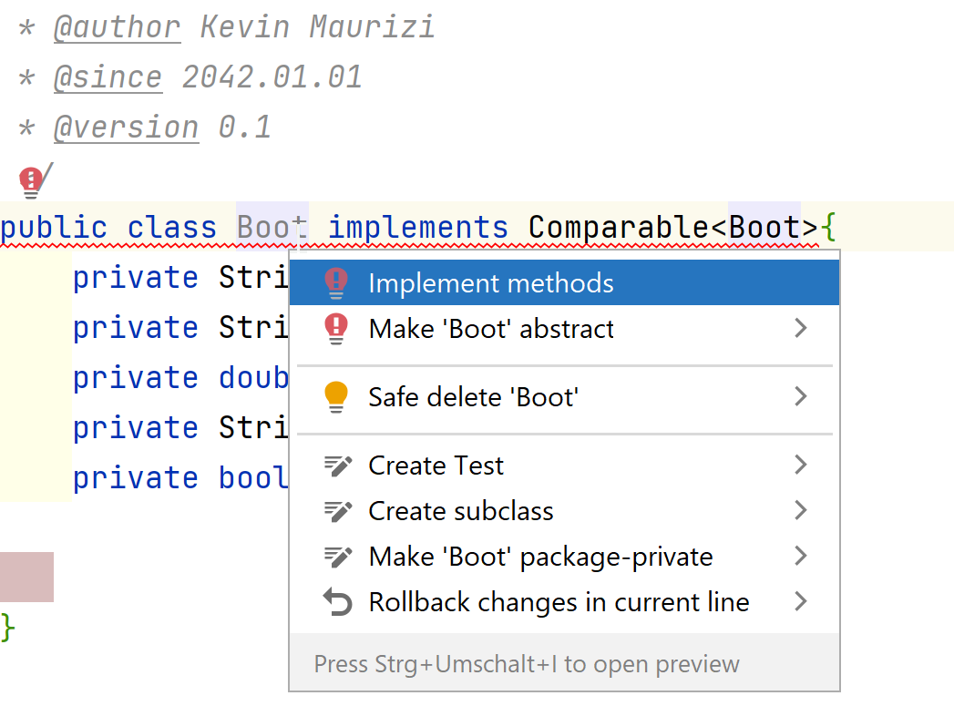Expand submenu arrow for Create Test
The width and height of the screenshot is (954, 706).
801,466
